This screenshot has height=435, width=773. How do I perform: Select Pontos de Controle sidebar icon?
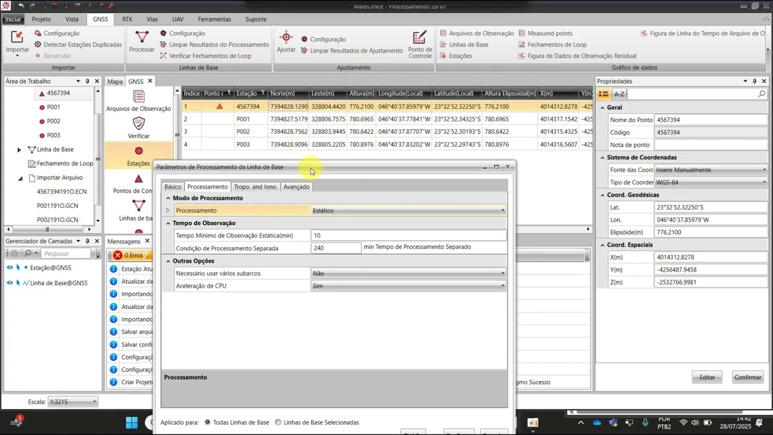(139, 179)
